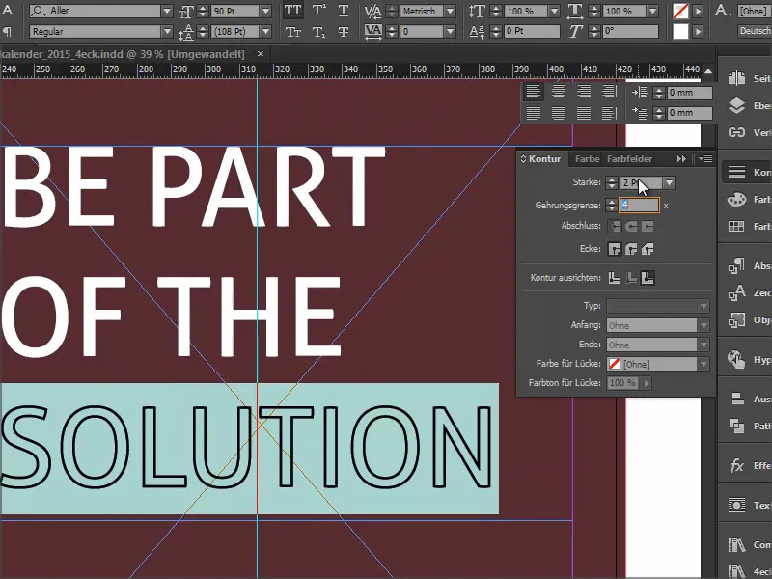Screen dimensions: 772x579
Task: Step the Stärke value with its stepper
Action: click(612, 182)
